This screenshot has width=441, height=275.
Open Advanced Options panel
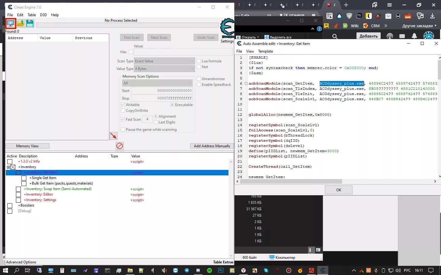pos(21,262)
